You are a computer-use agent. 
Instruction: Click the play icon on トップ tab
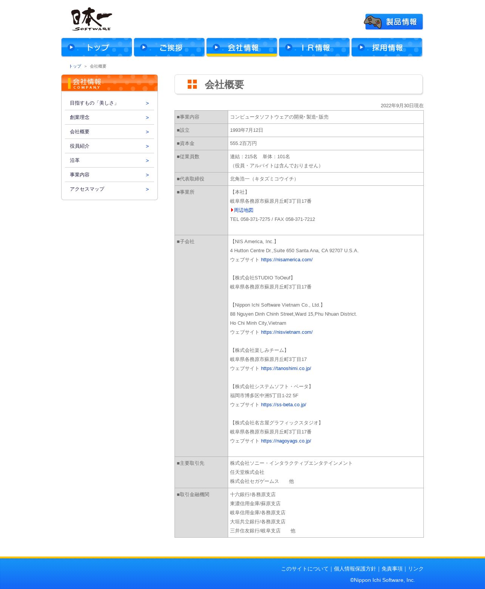pyautogui.click(x=71, y=47)
